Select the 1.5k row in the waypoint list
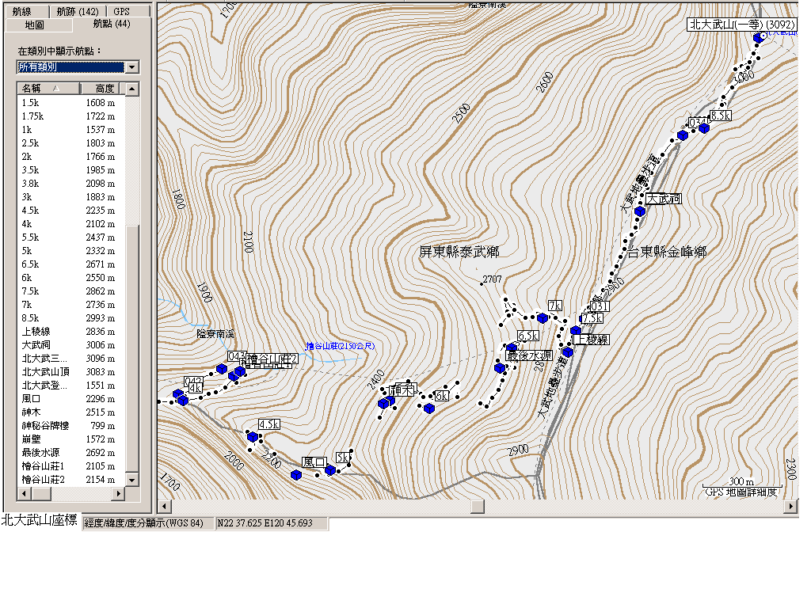Viewport: 811px width, 608px height. pyautogui.click(x=70, y=103)
